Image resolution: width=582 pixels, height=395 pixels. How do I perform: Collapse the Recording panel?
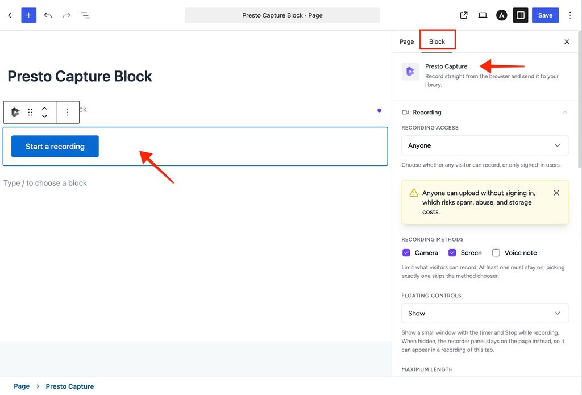[x=564, y=112]
